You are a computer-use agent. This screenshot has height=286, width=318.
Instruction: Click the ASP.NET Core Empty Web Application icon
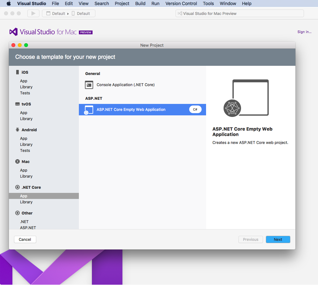click(89, 110)
